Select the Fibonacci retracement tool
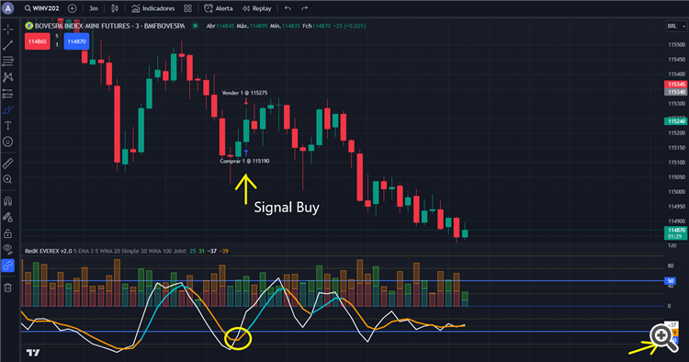This screenshot has width=689, height=362. coord(7,61)
